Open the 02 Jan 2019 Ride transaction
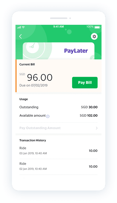Screen dimensions: 117x203 click(58, 166)
